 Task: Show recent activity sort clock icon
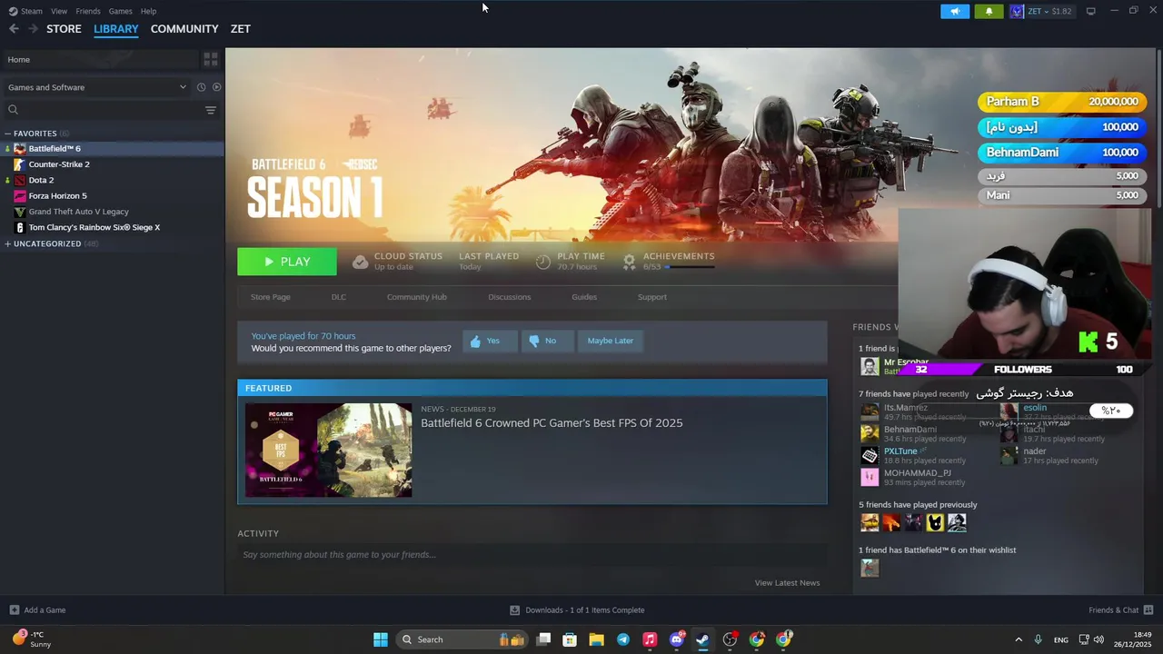pos(201,87)
